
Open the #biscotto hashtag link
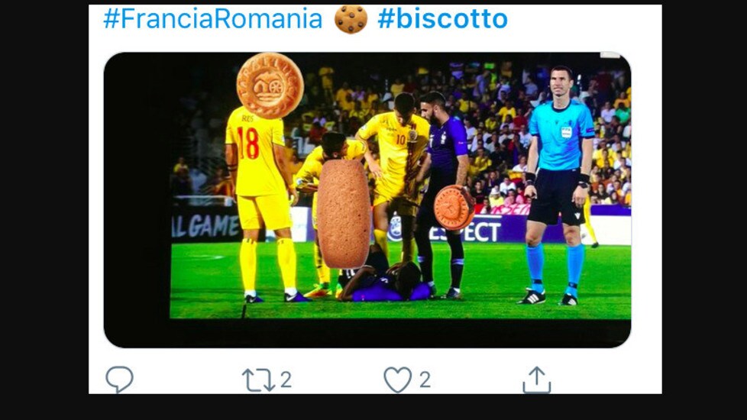tap(442, 19)
